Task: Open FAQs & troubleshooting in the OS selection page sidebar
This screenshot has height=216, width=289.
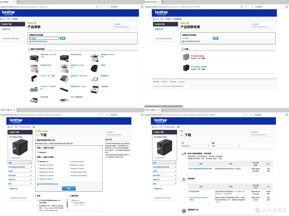Action: point(20,167)
